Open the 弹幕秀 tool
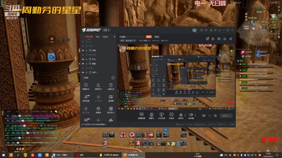The width and height of the screenshot is (282, 158). 98,110
